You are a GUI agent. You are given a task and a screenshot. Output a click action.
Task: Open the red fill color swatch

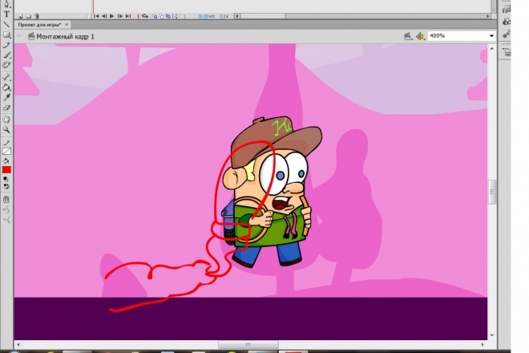[x=6, y=169]
